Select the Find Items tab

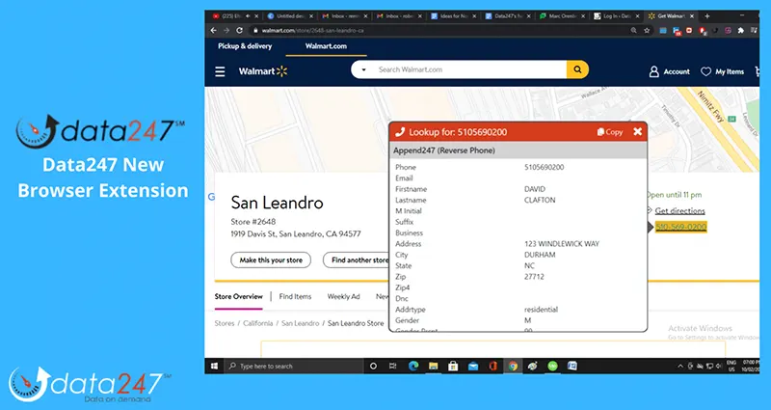point(295,296)
